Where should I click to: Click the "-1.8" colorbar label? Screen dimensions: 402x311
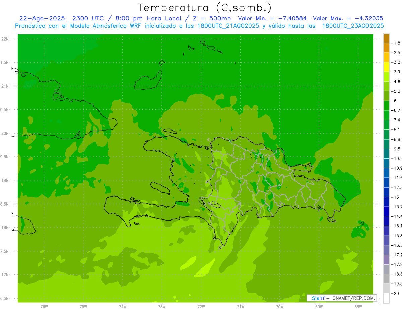[396, 43]
